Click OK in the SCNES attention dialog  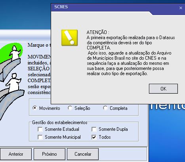pos(163,89)
